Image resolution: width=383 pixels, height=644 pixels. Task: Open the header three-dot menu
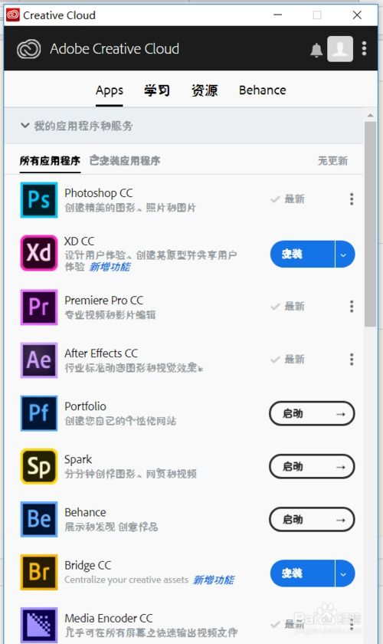364,48
